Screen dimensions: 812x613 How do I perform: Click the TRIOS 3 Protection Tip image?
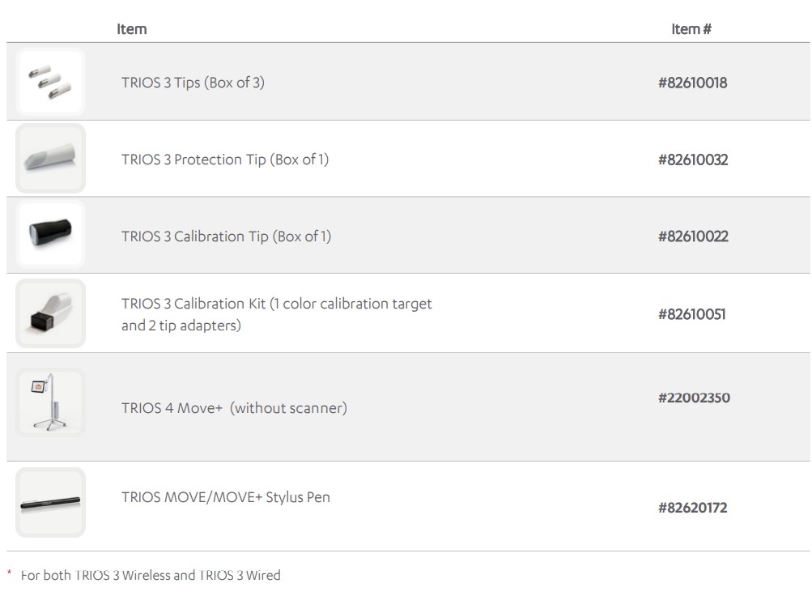coord(50,159)
